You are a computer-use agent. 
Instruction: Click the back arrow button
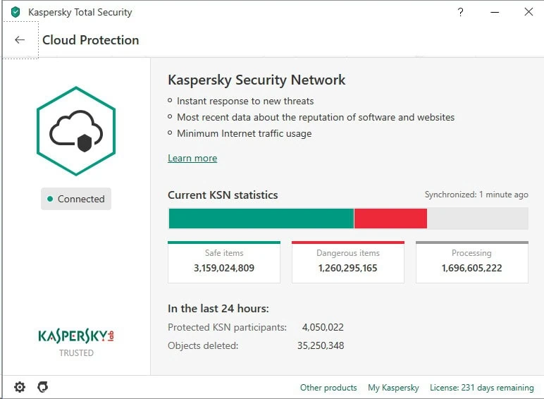tap(20, 40)
